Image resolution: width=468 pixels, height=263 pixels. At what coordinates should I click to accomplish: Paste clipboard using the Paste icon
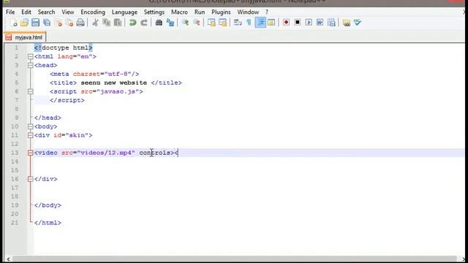(x=118, y=23)
